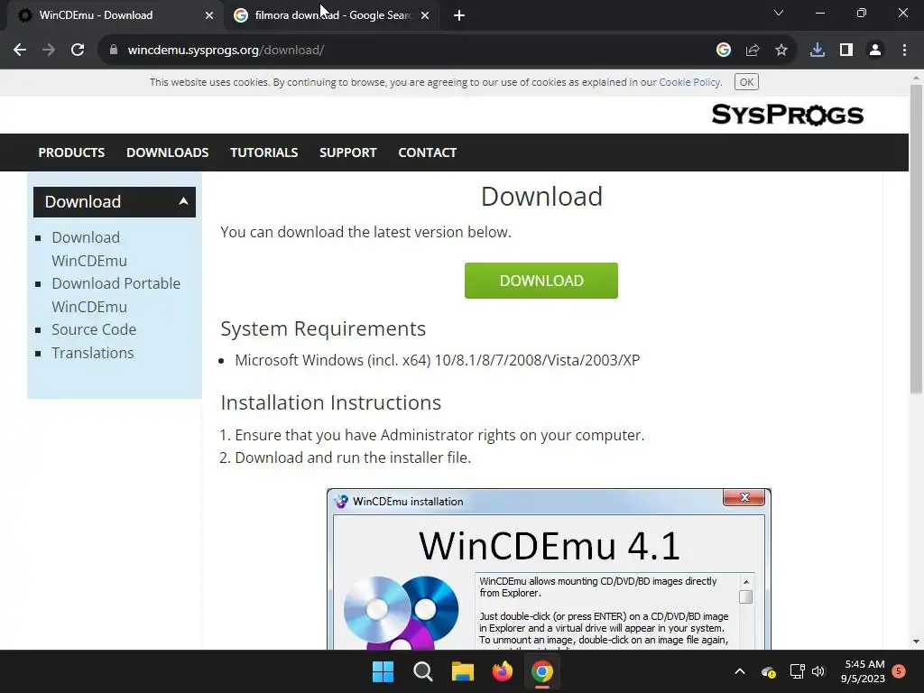The height and width of the screenshot is (693, 924).
Task: Open File Explorer from taskbar
Action: (x=463, y=671)
